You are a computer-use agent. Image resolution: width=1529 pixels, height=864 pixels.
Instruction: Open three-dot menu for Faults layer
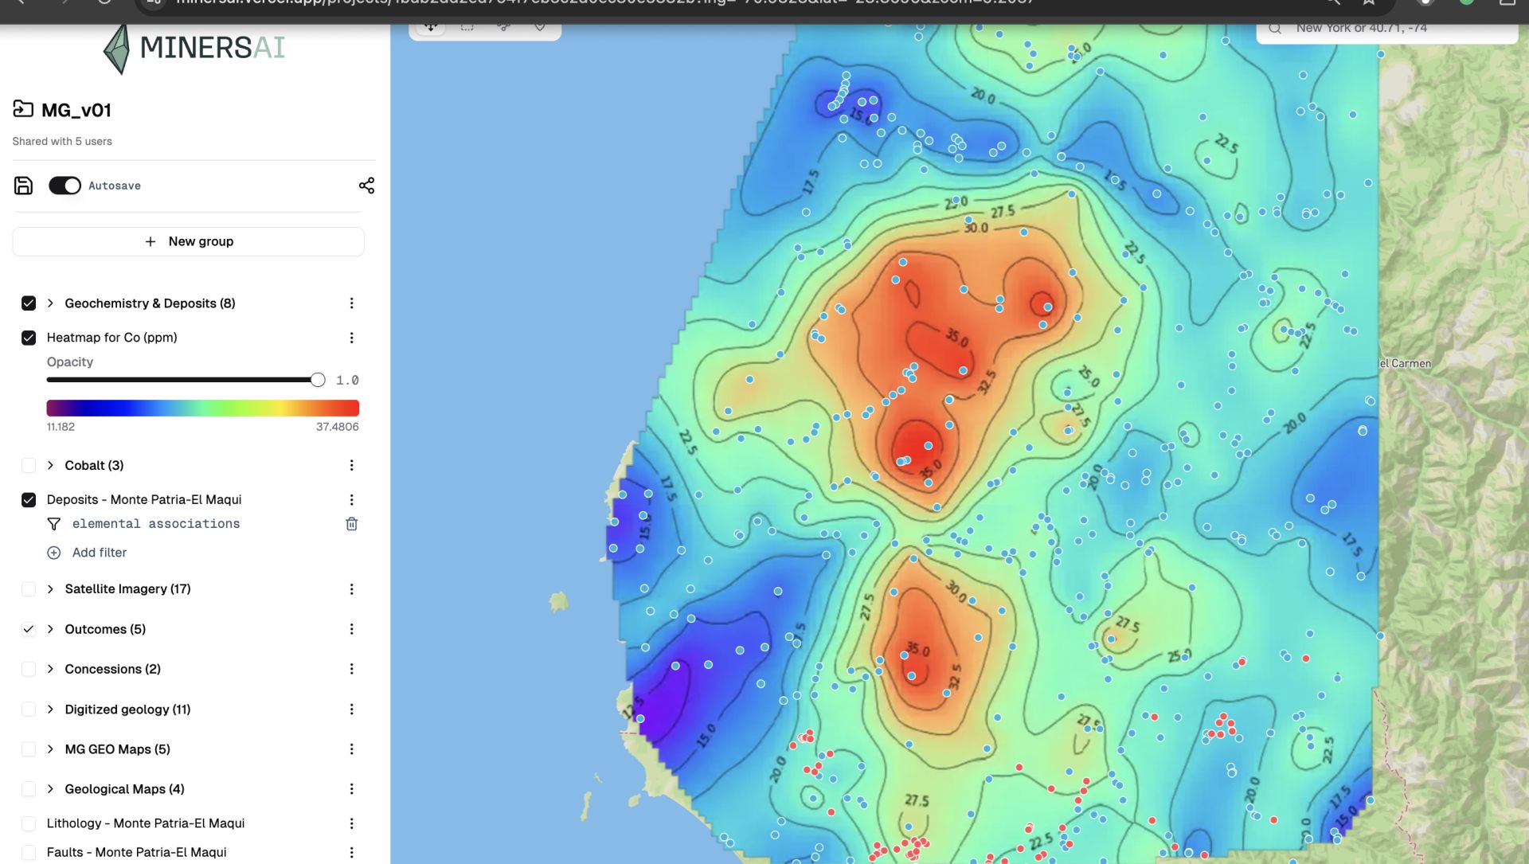[351, 852]
